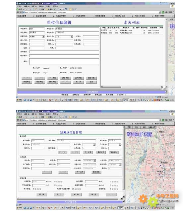This screenshot has height=211, width=183.
Task: Open 通讯类型 dropdown in lower form
Action: click(x=120, y=165)
